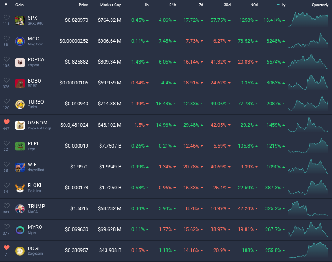Open the Doge Eat Doge name link
Image resolution: width=332 pixels, height=262 pixels.
(40, 128)
